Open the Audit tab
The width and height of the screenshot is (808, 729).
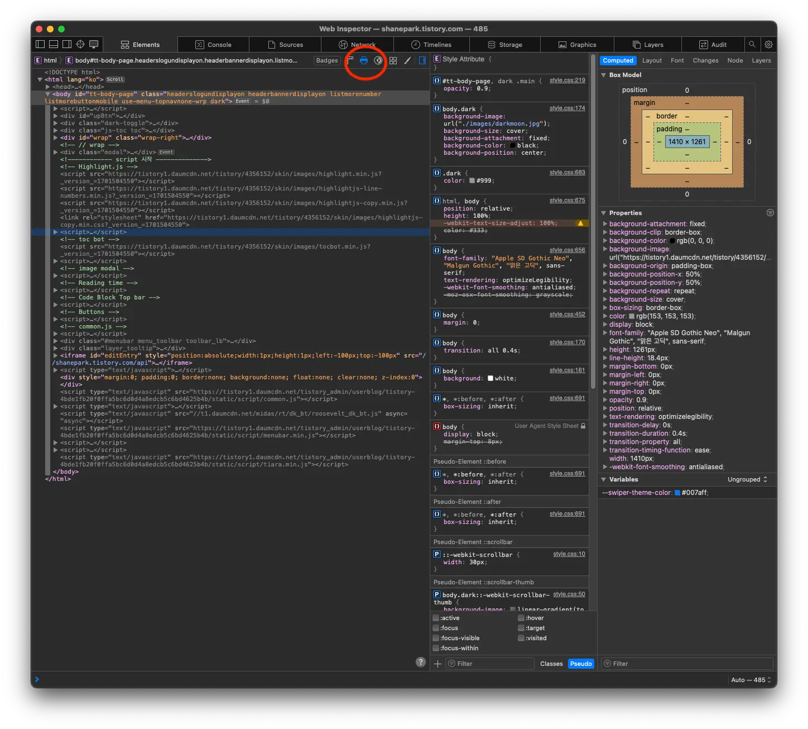coord(713,45)
